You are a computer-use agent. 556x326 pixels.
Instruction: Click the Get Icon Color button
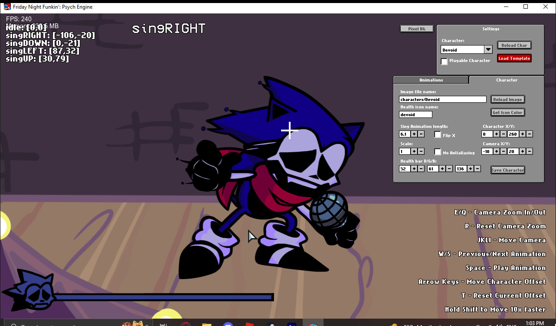click(507, 112)
